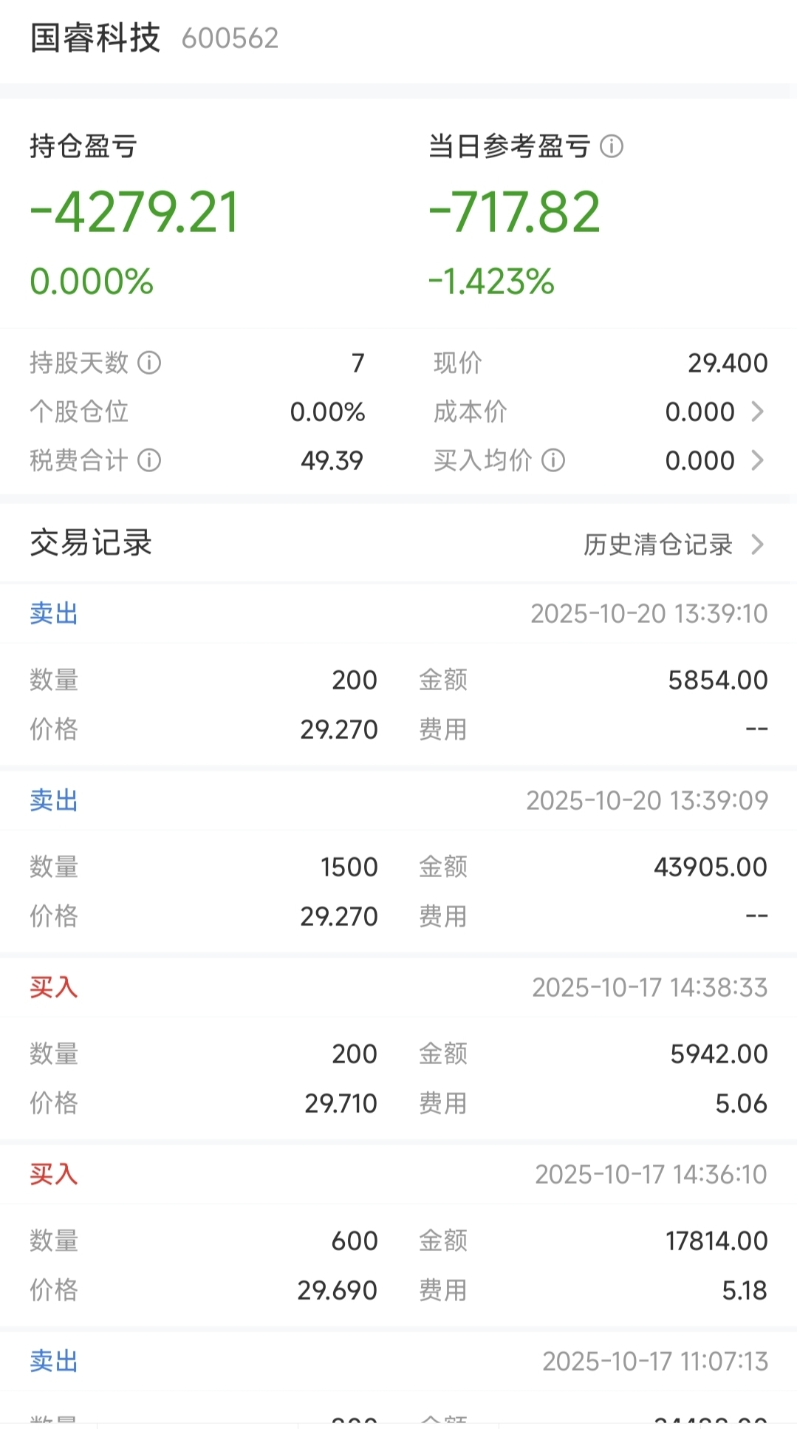Tap the 现价 value 29.400
Viewport: 797px width, 1429px height.
pos(728,363)
